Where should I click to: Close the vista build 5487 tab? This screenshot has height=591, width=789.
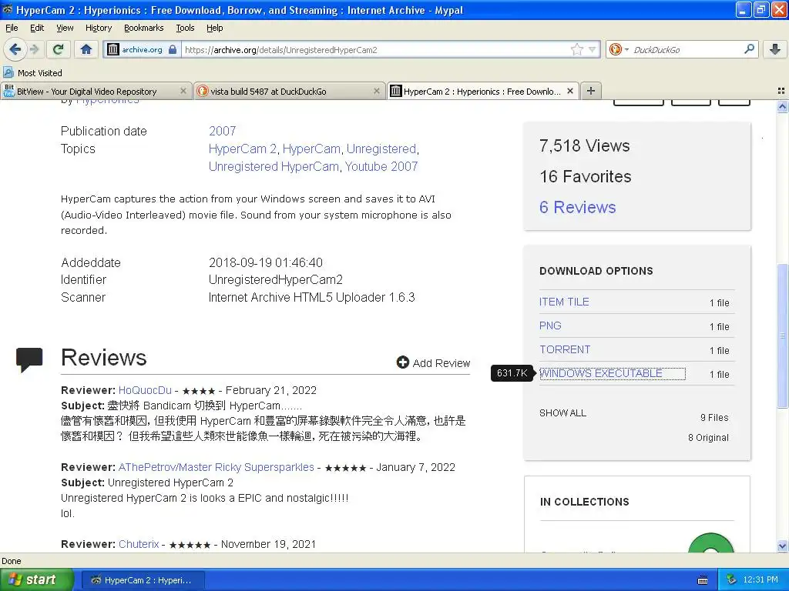click(x=376, y=91)
